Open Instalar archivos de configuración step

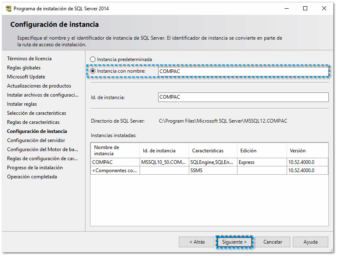pyautogui.click(x=43, y=95)
